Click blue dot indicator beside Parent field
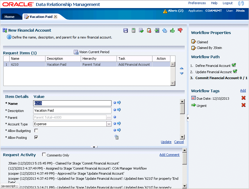 [115, 117]
